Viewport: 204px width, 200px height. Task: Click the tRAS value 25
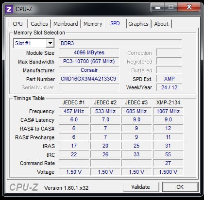point(136,146)
